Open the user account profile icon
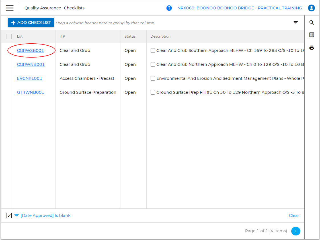 pyautogui.click(x=311, y=8)
